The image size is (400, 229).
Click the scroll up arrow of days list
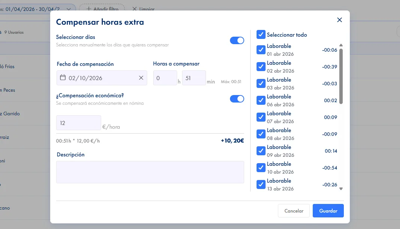point(341,45)
